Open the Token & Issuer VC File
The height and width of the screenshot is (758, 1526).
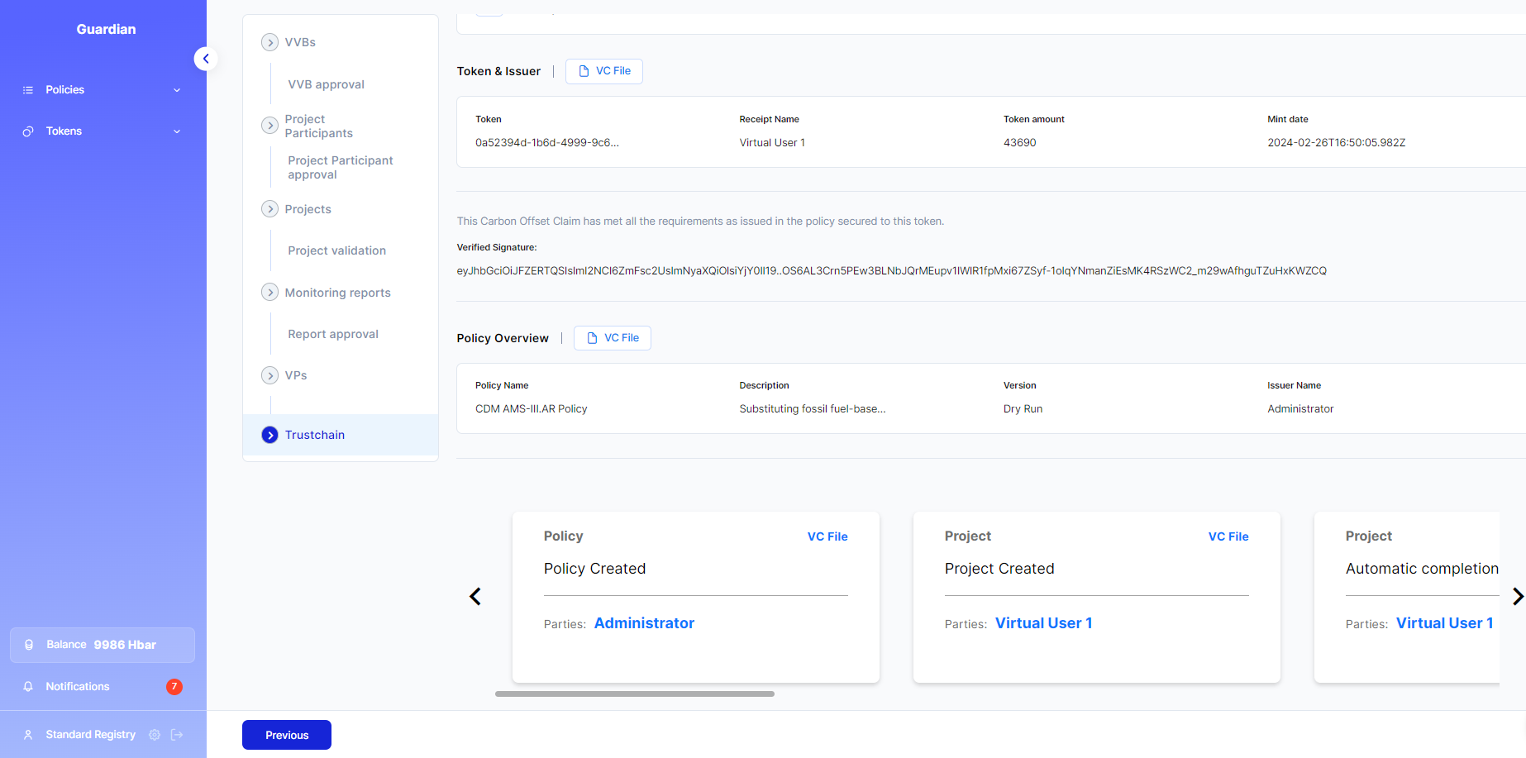tap(604, 71)
